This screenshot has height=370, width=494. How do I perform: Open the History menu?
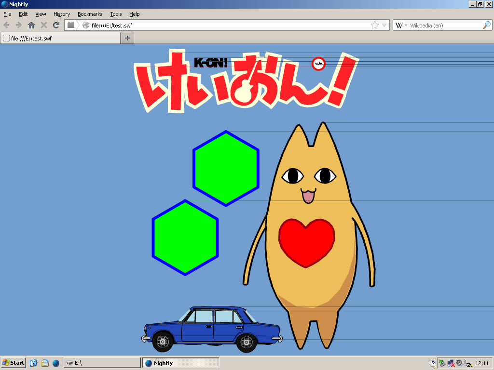[x=61, y=14]
